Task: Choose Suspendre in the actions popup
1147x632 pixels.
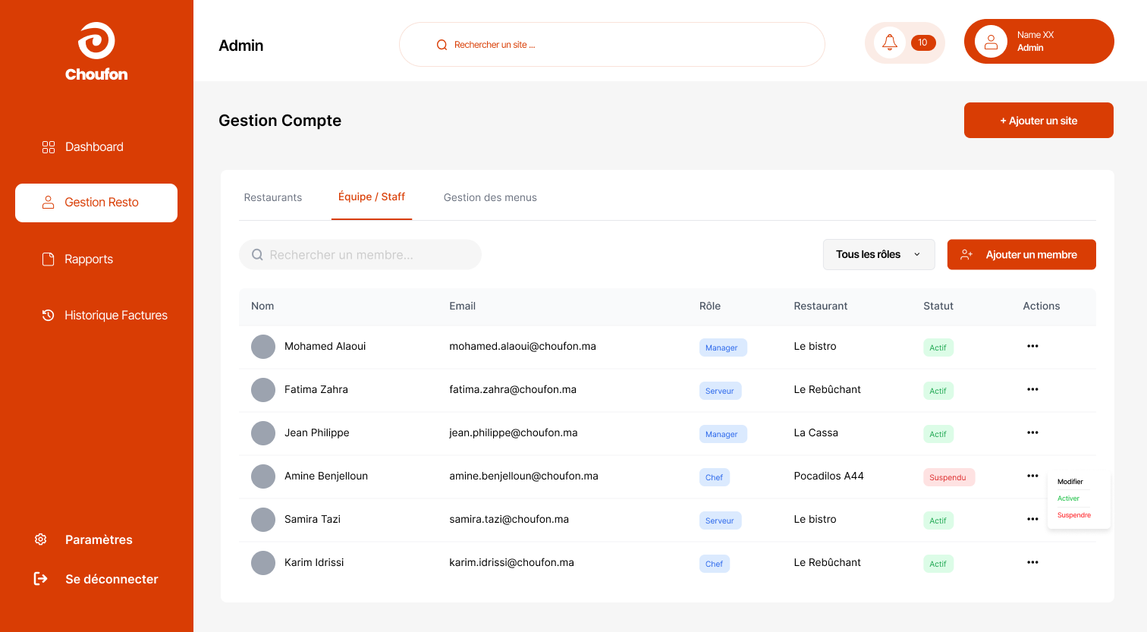Action: [x=1074, y=515]
